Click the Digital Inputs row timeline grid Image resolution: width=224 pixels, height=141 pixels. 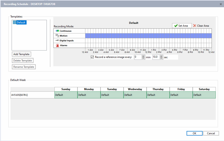click(148, 40)
